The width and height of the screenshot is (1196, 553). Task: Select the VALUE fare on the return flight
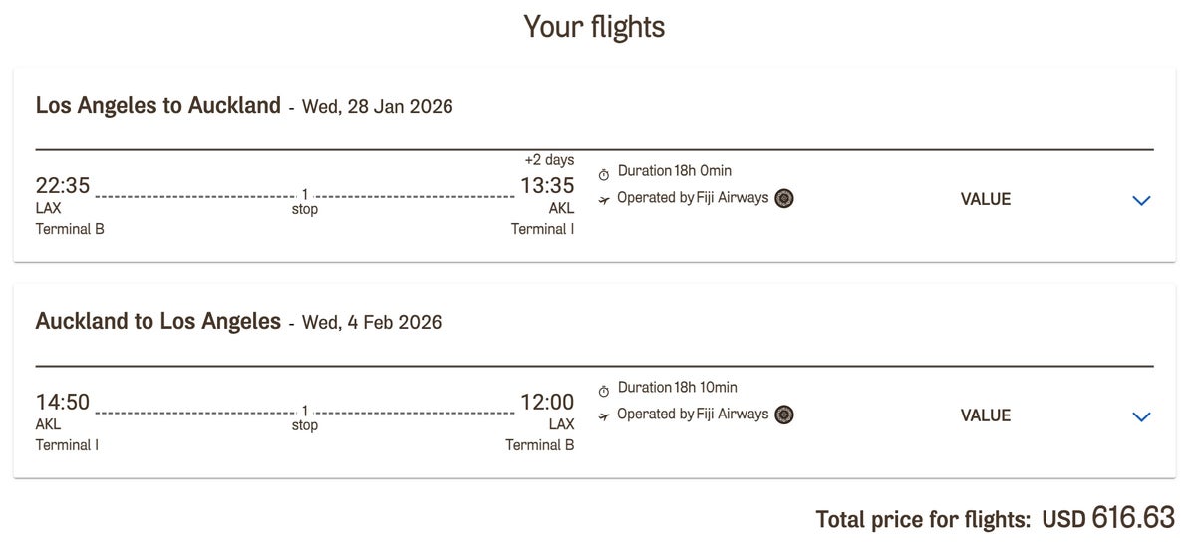[985, 415]
